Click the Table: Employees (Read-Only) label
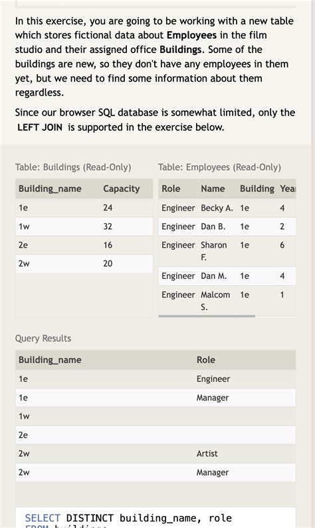 click(x=219, y=167)
